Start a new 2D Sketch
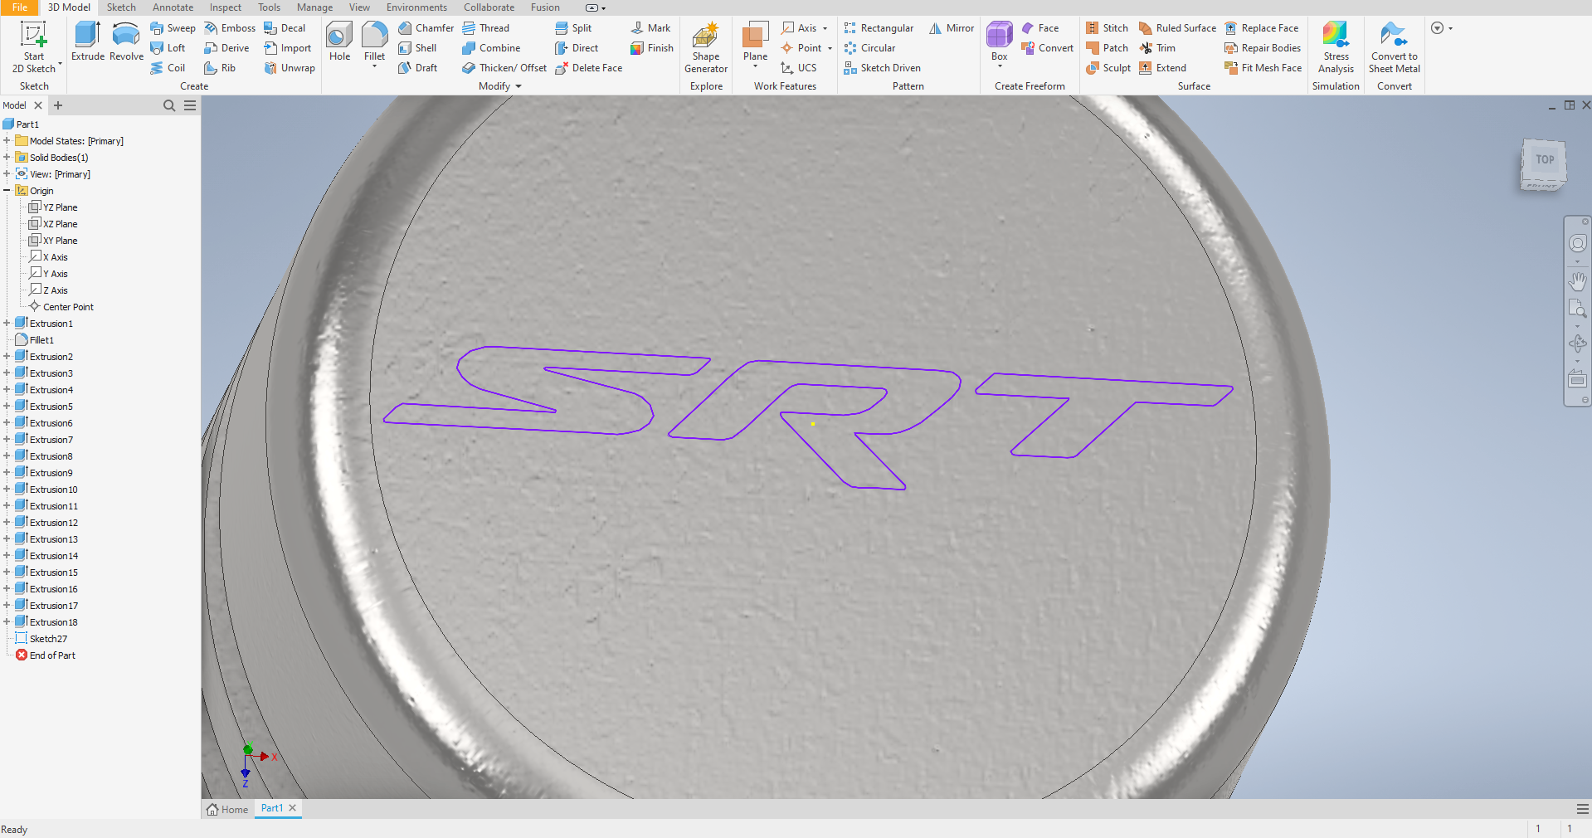 pos(34,48)
